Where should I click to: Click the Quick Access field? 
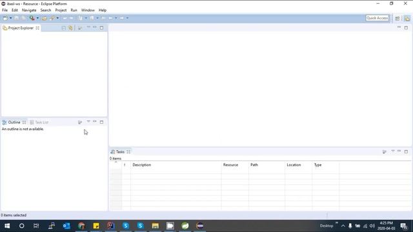(377, 18)
